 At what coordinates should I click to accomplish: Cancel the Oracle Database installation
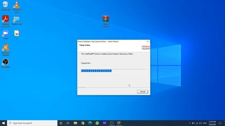[142, 92]
